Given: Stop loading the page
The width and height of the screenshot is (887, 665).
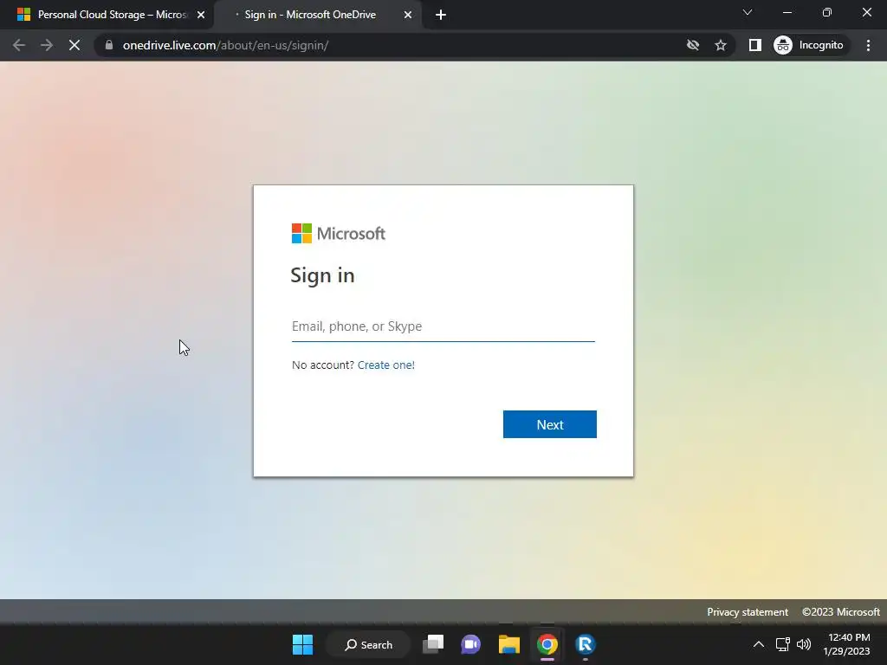Looking at the screenshot, I should pyautogui.click(x=74, y=45).
